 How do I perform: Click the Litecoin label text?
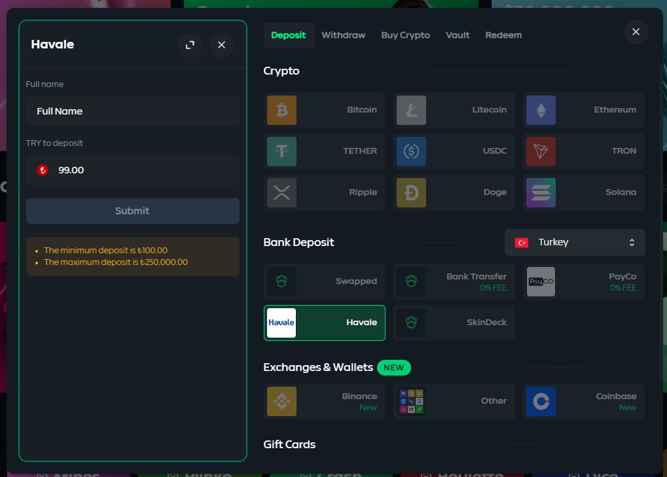click(x=489, y=110)
